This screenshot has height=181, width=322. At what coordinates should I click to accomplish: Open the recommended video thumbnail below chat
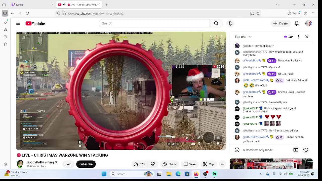271,164
